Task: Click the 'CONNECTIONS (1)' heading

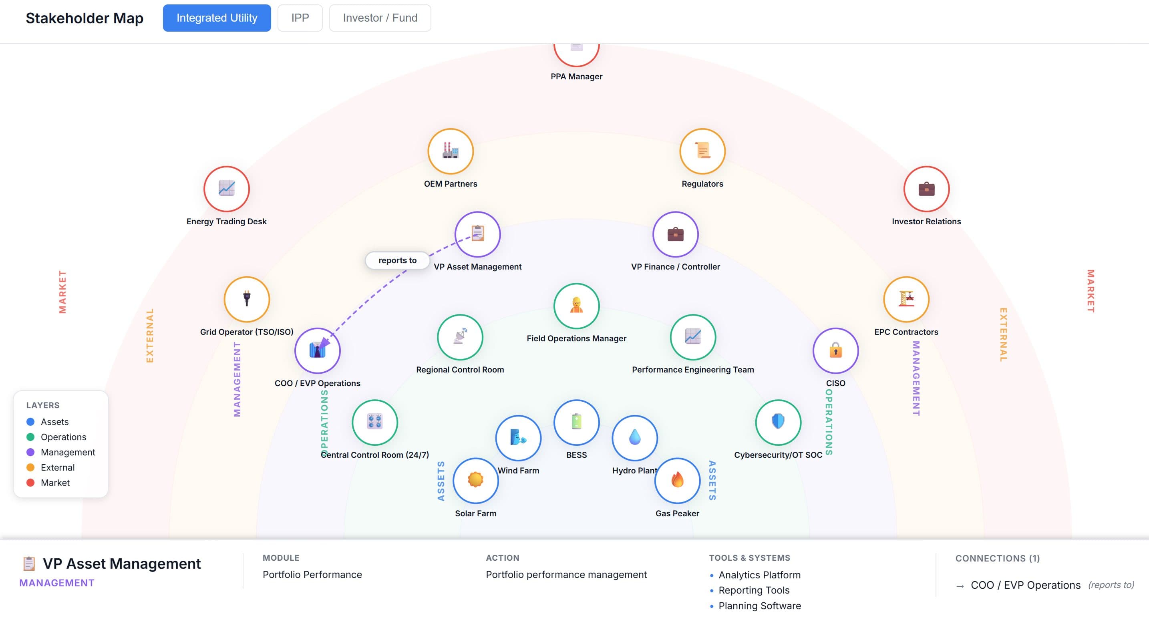Action: pyautogui.click(x=997, y=558)
